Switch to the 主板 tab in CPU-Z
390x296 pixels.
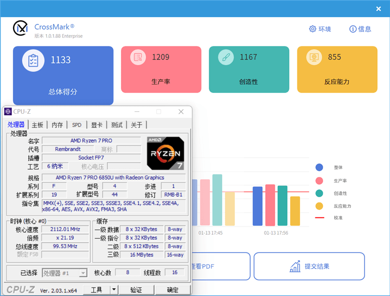point(38,125)
